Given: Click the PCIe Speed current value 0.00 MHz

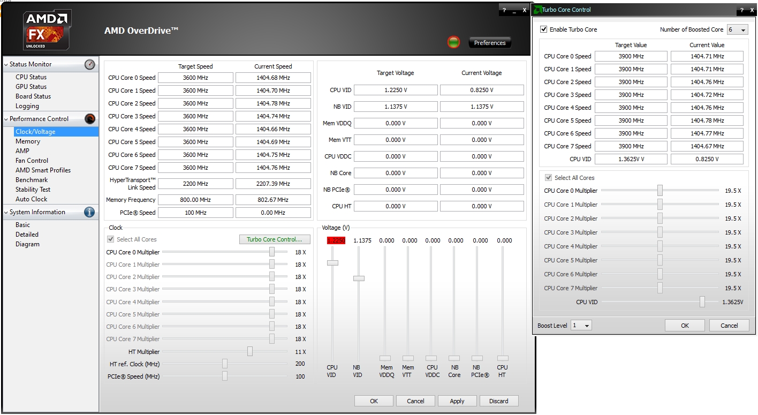Looking at the screenshot, I should [273, 213].
